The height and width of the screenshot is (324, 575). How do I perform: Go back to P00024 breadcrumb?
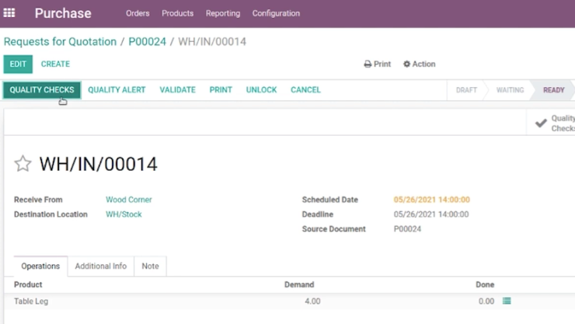click(147, 41)
